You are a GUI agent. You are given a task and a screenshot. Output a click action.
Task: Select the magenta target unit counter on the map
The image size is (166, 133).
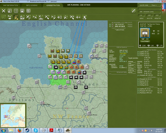click(x=58, y=72)
